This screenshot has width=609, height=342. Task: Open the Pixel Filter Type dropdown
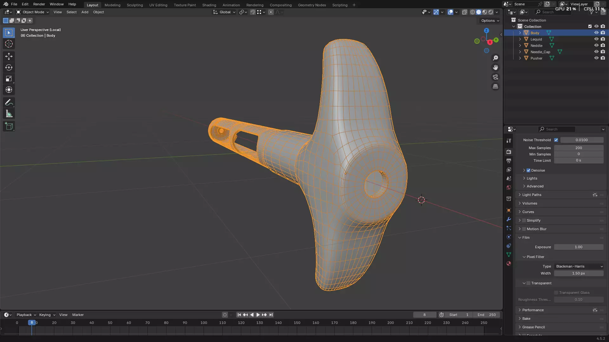pyautogui.click(x=579, y=266)
